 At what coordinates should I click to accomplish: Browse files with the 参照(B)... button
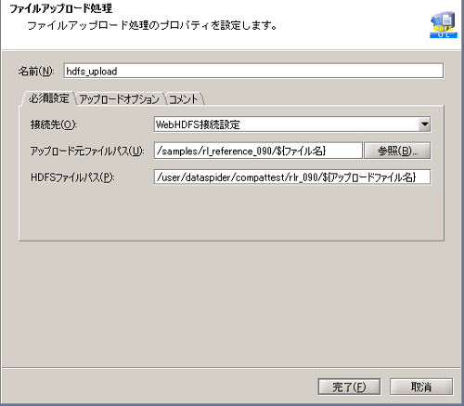pos(397,151)
